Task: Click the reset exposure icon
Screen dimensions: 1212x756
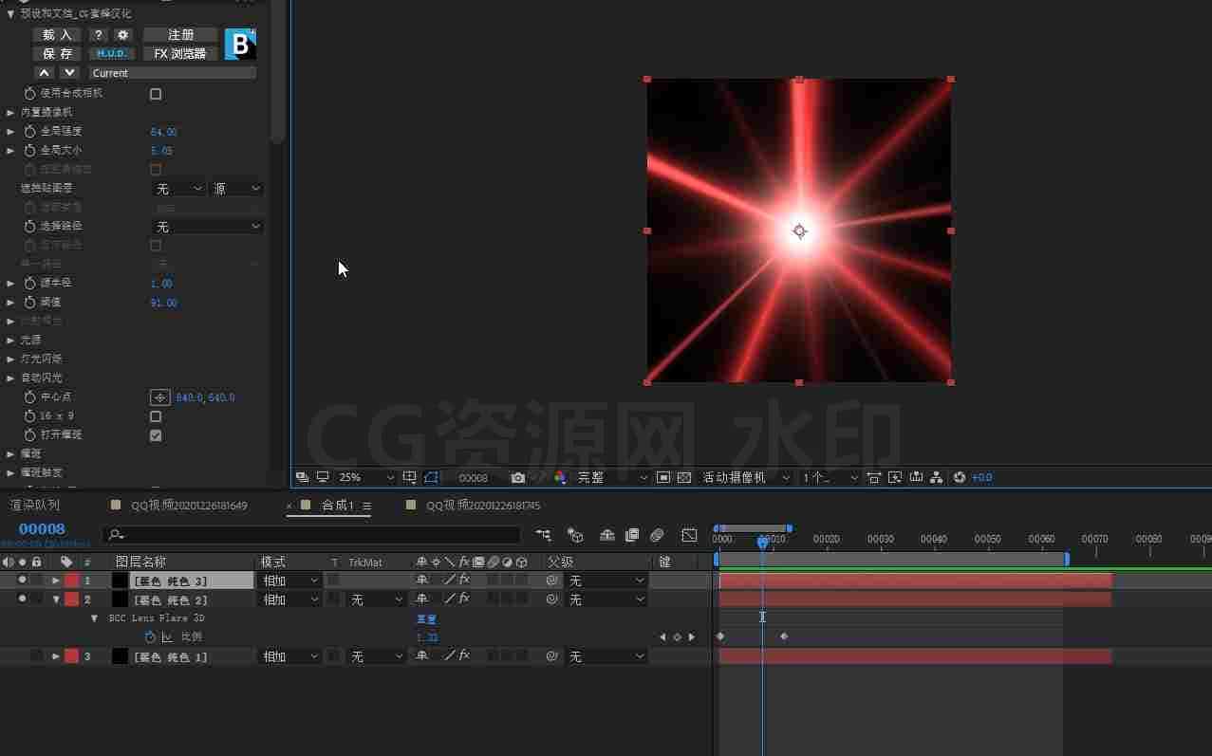Action: coord(960,477)
